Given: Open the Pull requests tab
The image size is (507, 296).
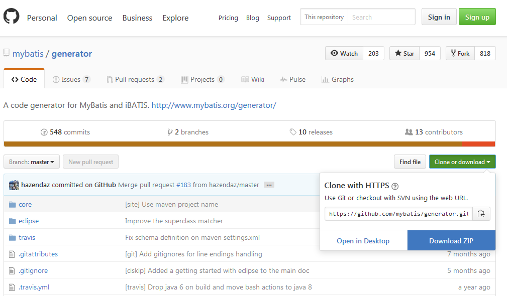Looking at the screenshot, I should point(136,79).
